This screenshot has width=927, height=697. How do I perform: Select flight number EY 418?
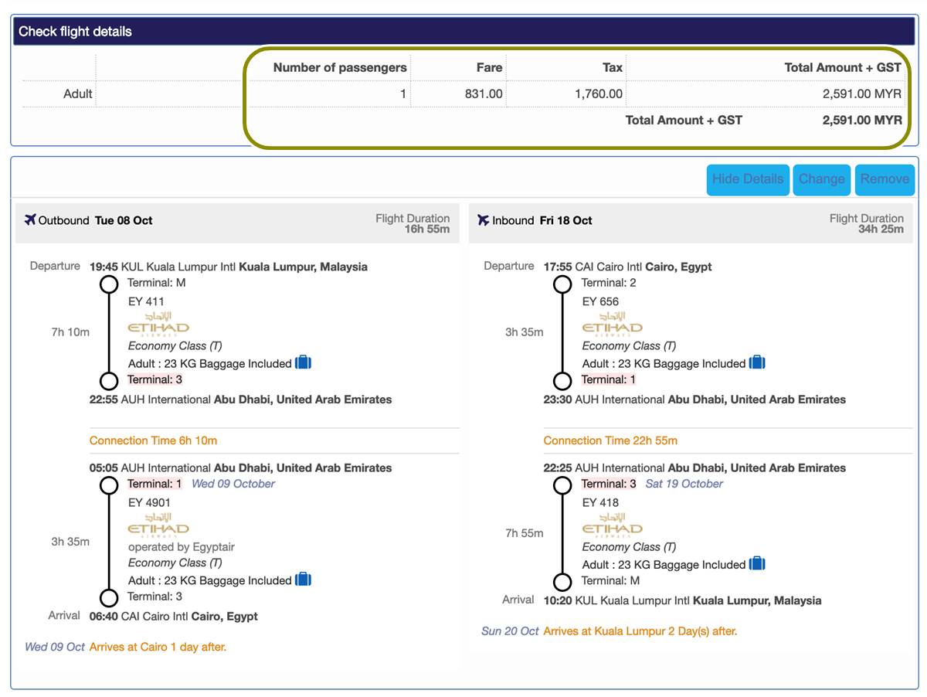point(601,502)
